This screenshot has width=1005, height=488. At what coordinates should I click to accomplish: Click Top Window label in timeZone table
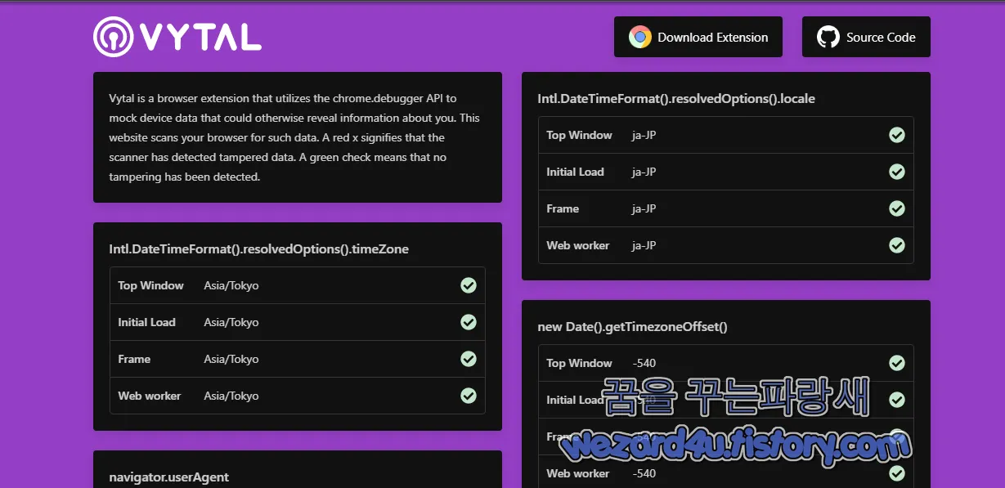[150, 285]
